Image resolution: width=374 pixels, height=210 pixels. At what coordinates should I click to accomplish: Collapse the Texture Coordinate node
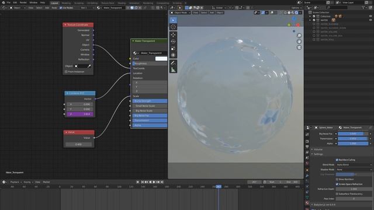(65, 24)
